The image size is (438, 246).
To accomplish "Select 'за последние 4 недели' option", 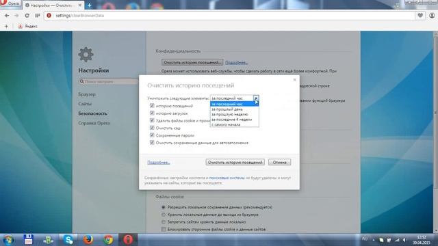I will (x=234, y=120).
